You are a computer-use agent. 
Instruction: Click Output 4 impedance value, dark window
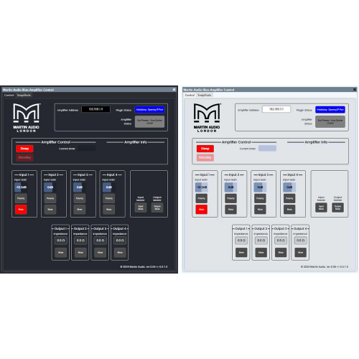120,241
